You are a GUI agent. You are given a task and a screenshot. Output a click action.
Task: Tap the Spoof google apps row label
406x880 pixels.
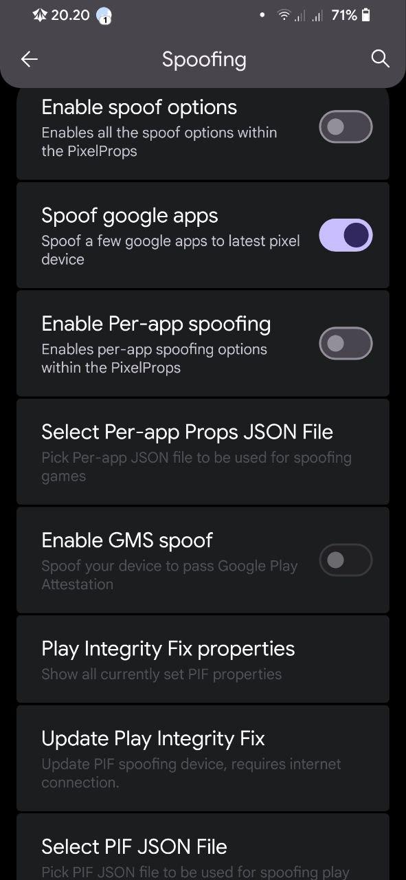pos(130,216)
